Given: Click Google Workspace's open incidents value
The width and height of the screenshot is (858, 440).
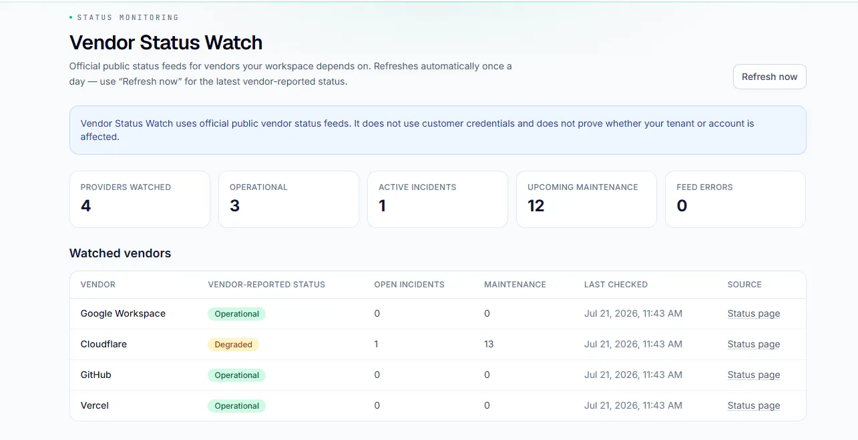Looking at the screenshot, I should 377,313.
